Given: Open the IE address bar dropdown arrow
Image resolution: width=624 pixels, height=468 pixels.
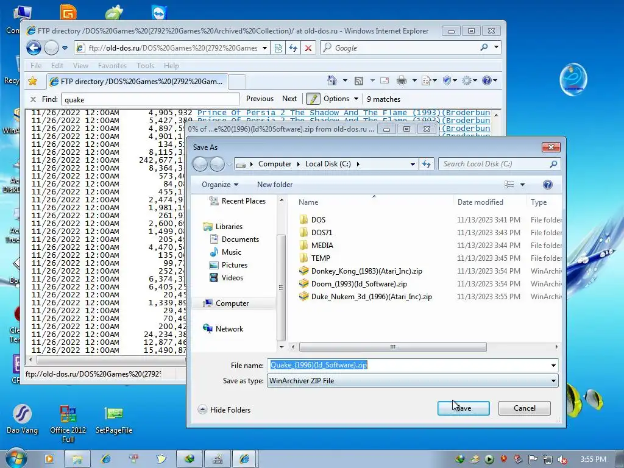Looking at the screenshot, I should tap(264, 48).
